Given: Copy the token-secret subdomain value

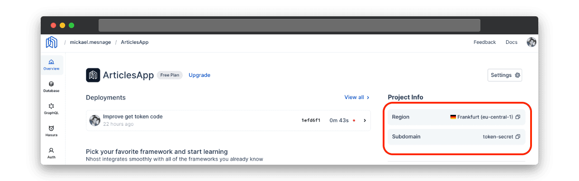Looking at the screenshot, I should (x=518, y=137).
